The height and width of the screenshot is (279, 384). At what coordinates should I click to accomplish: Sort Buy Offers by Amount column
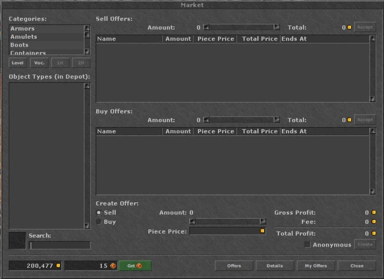click(x=178, y=131)
